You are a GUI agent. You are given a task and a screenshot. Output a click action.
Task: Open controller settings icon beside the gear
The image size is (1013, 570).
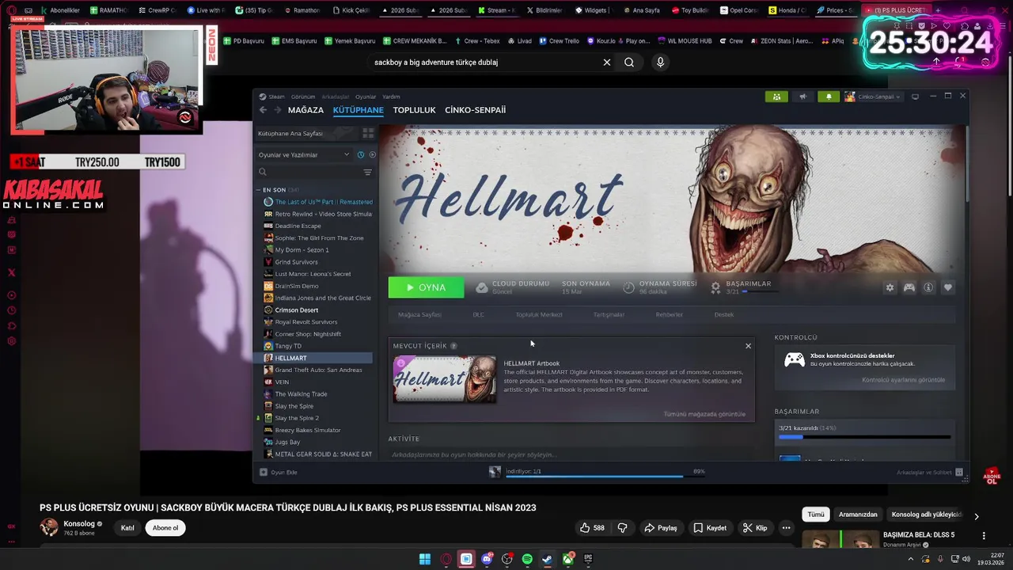pyautogui.click(x=909, y=287)
